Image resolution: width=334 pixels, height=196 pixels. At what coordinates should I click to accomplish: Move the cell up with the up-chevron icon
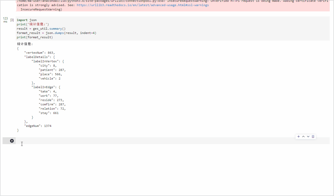[303, 136]
